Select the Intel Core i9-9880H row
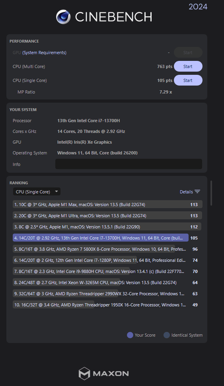Viewport: 224px width, 386px height. tap(107, 271)
